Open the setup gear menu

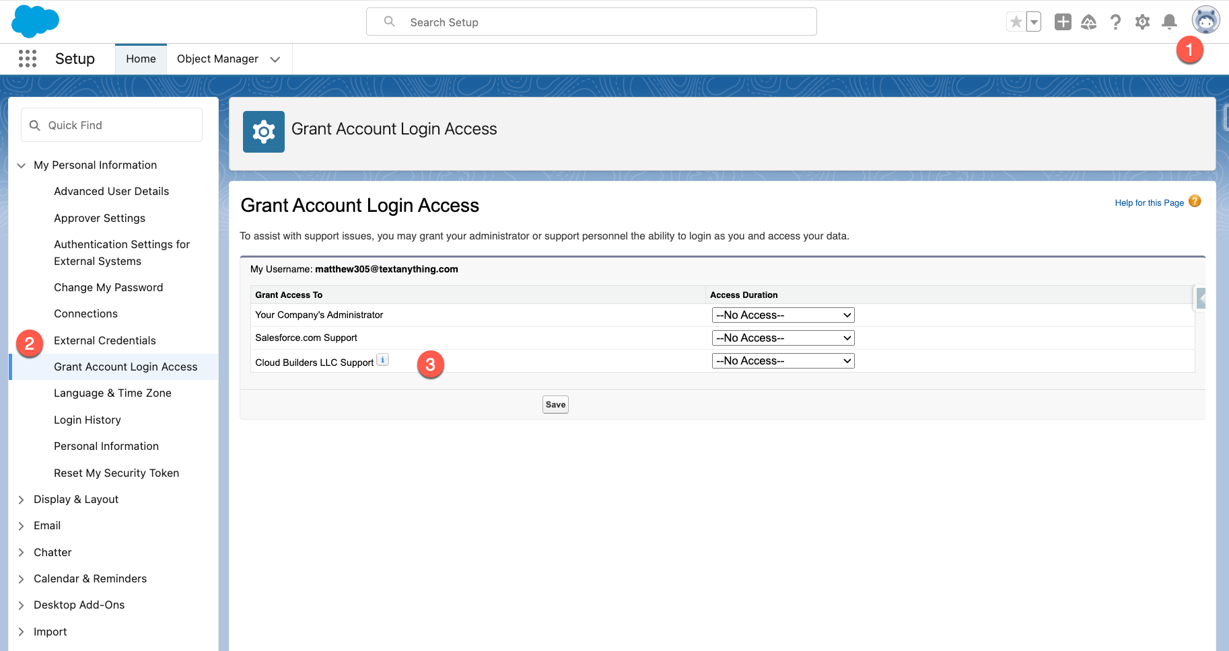(1142, 22)
